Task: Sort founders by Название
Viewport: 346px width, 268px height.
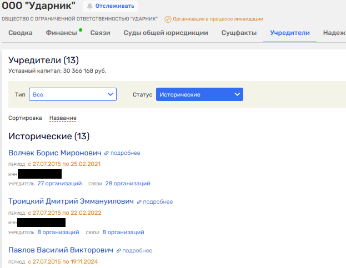Action: 63,118
